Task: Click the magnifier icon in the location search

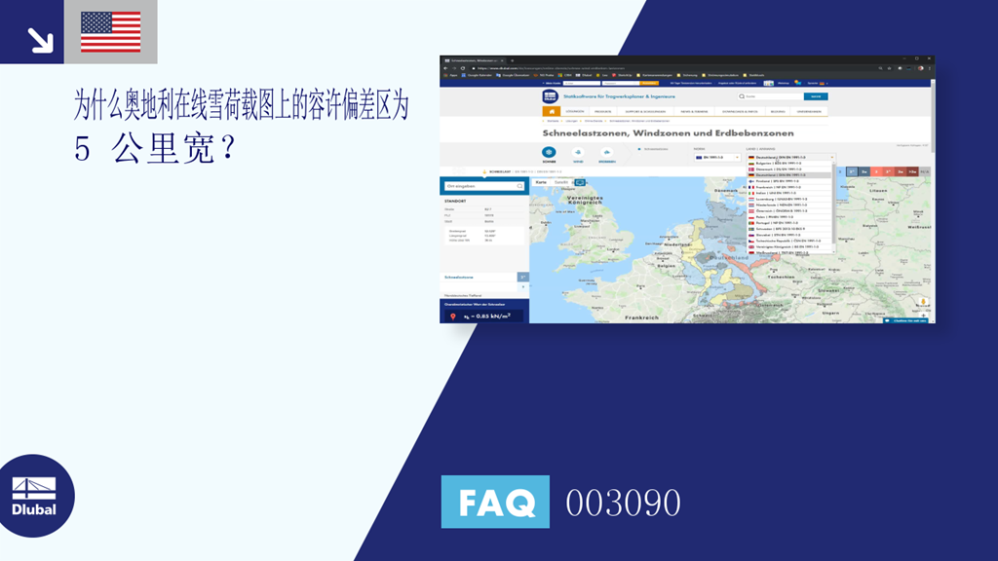Action: (x=518, y=186)
